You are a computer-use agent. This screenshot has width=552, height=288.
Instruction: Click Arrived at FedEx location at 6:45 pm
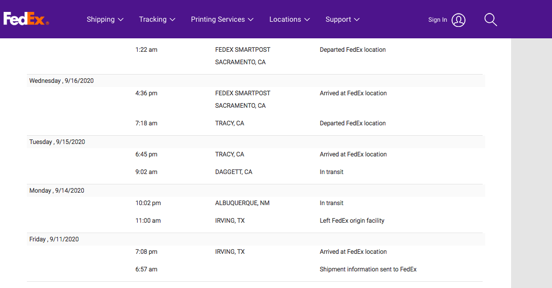tap(354, 154)
